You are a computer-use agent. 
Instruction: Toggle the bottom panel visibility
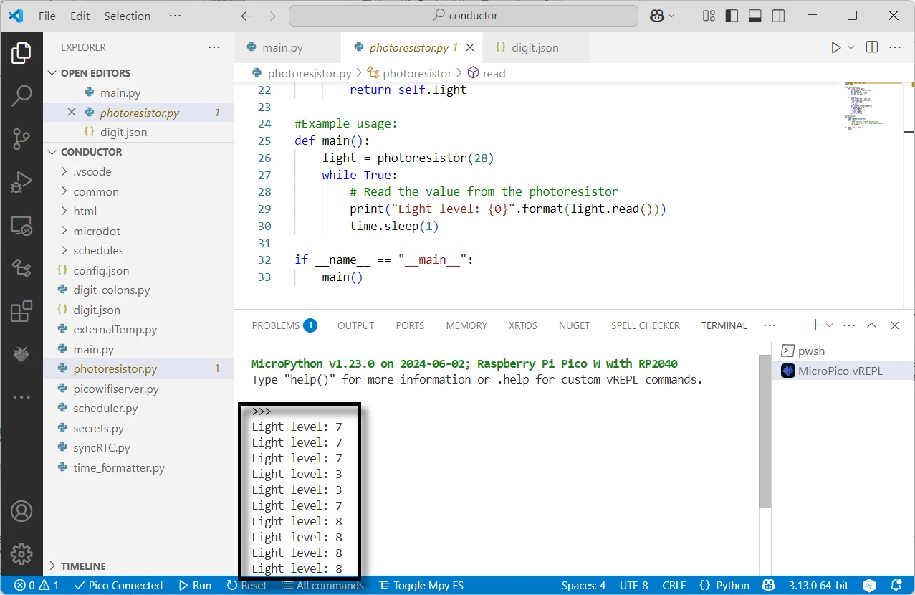point(754,16)
